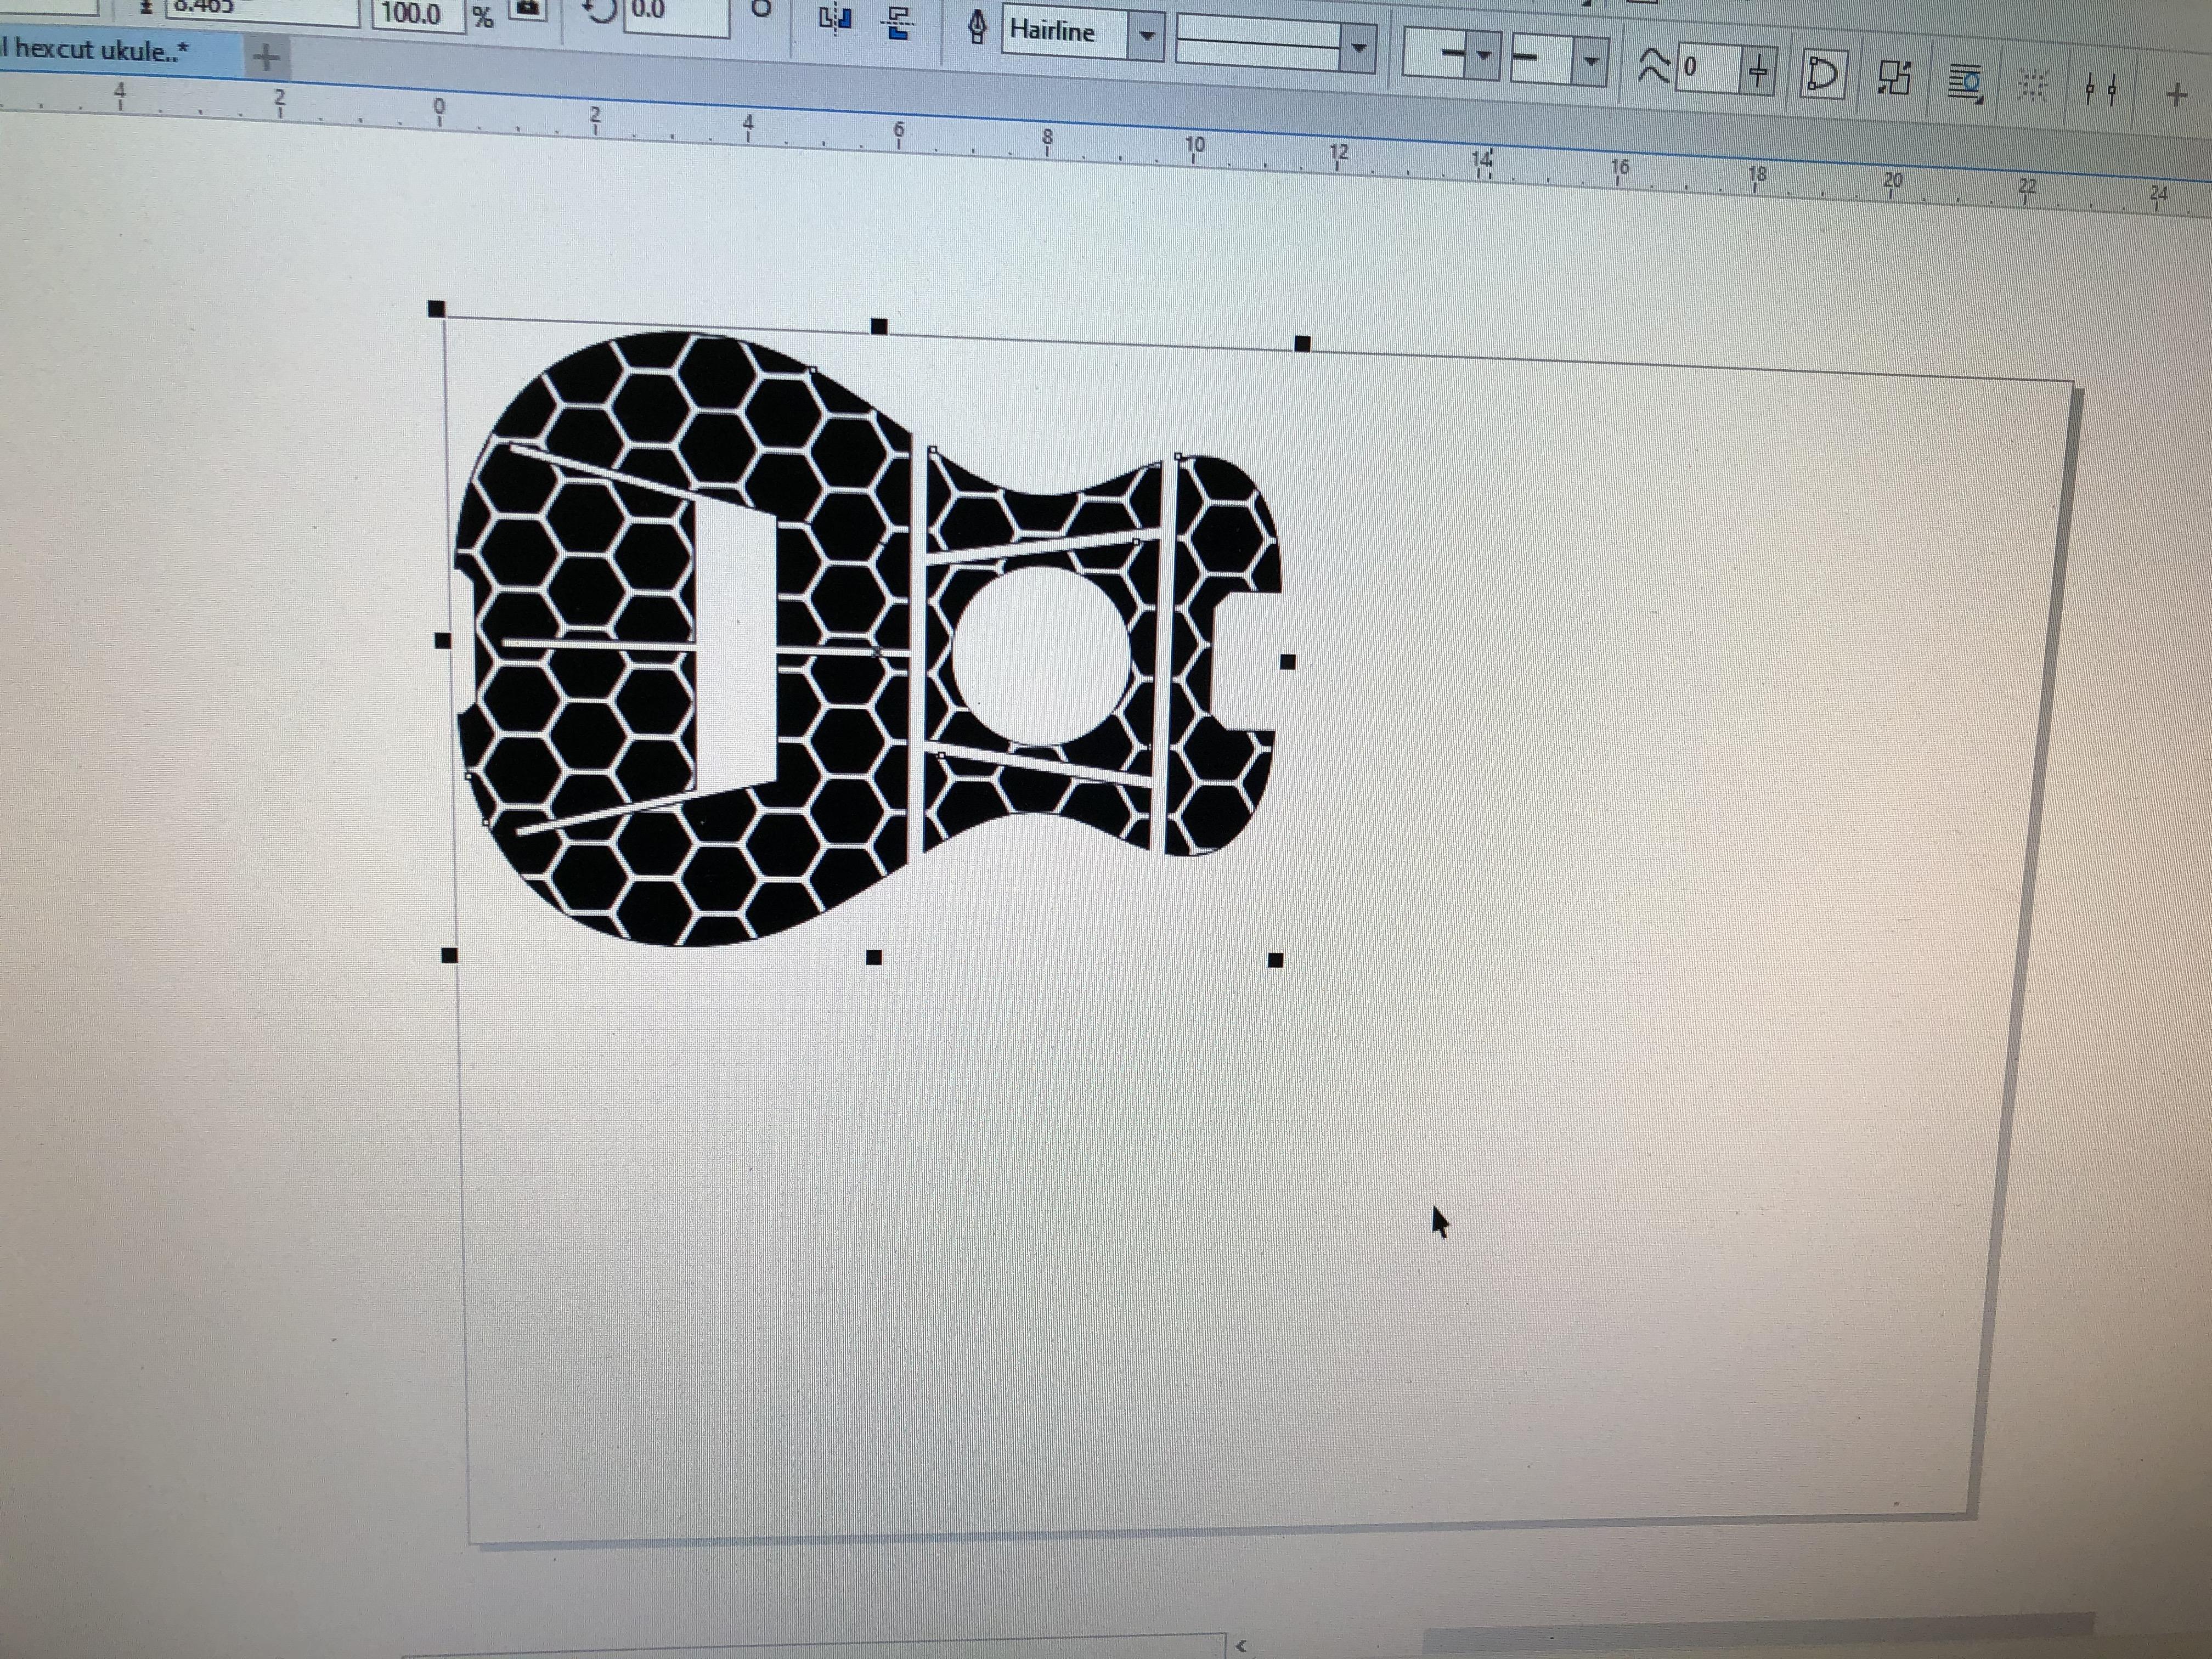Select the hexcut ukulele document tab
Viewport: 2212px width, 1659px height.
(100, 51)
